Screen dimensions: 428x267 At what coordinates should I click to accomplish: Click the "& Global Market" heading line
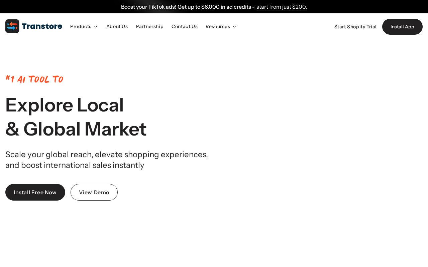click(76, 129)
